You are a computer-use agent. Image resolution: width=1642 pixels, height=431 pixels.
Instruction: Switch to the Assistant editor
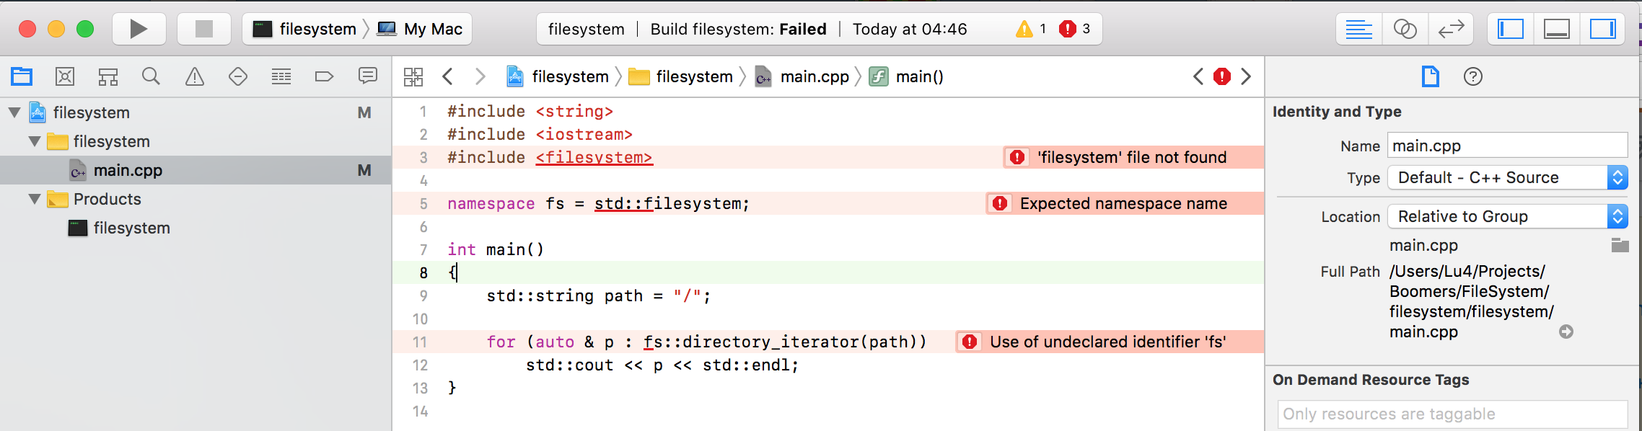(x=1405, y=29)
